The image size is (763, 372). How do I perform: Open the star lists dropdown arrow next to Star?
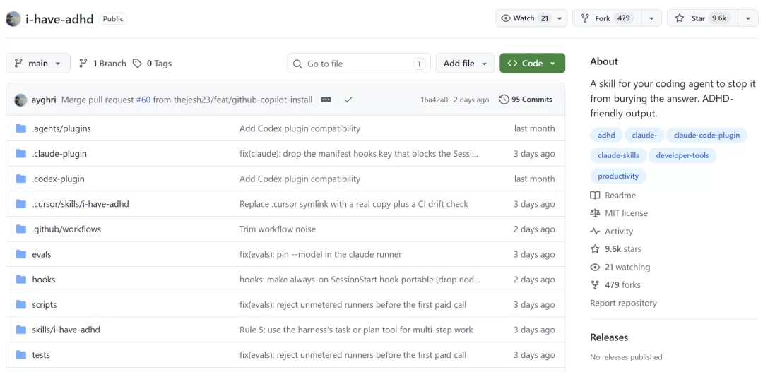click(x=748, y=18)
